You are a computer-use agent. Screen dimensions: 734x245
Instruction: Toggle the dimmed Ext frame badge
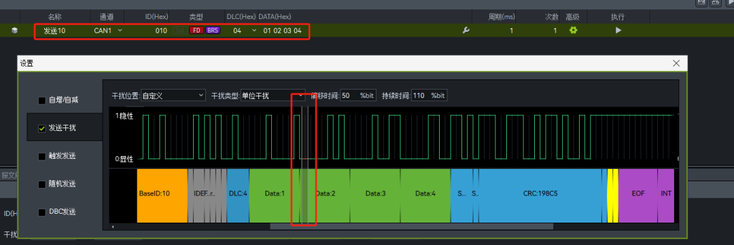pos(179,31)
